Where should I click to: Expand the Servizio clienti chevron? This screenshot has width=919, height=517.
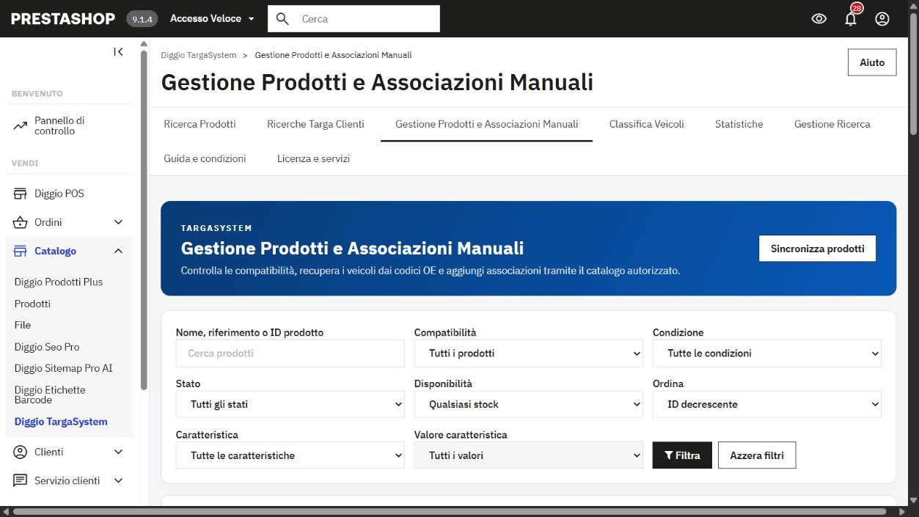tap(119, 480)
